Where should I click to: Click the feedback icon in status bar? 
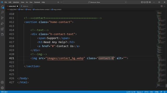[161, 92]
